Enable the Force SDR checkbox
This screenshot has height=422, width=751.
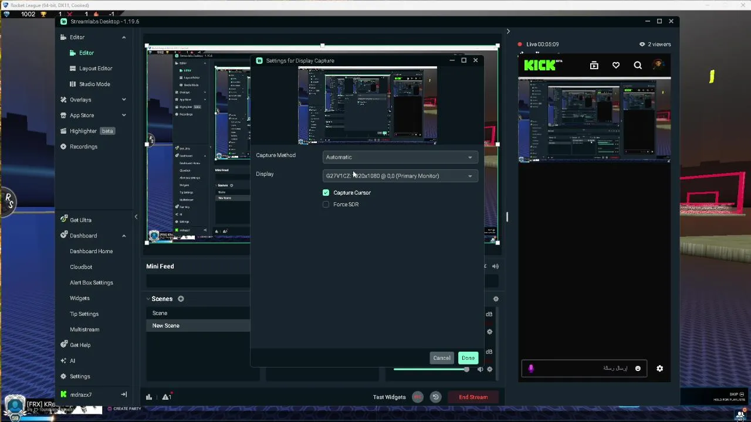pos(326,205)
